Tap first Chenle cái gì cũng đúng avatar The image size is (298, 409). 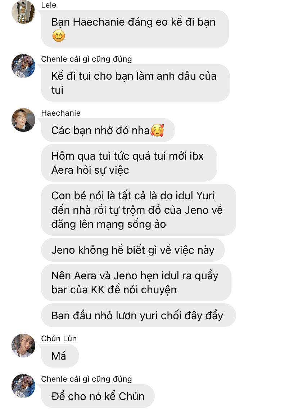pos(23,66)
